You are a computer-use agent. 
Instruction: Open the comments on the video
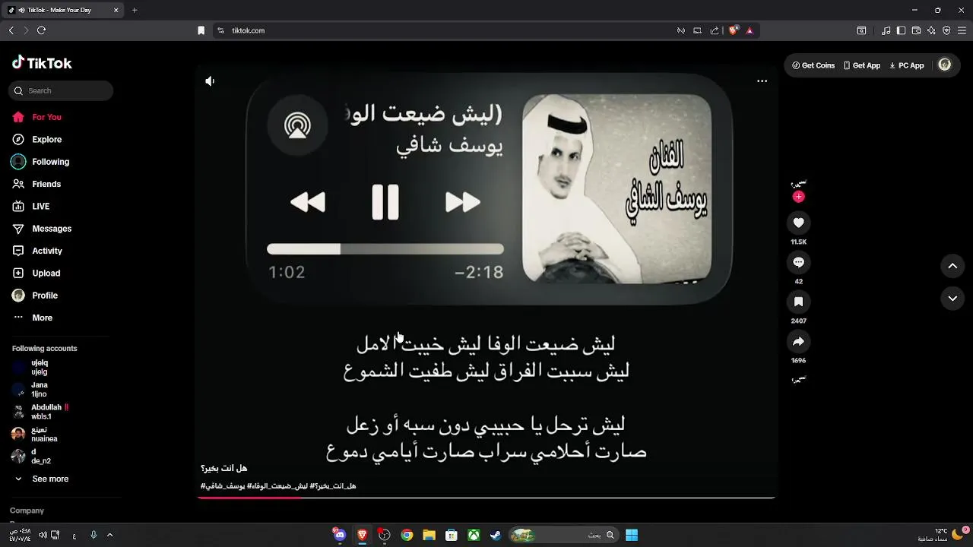pyautogui.click(x=798, y=262)
